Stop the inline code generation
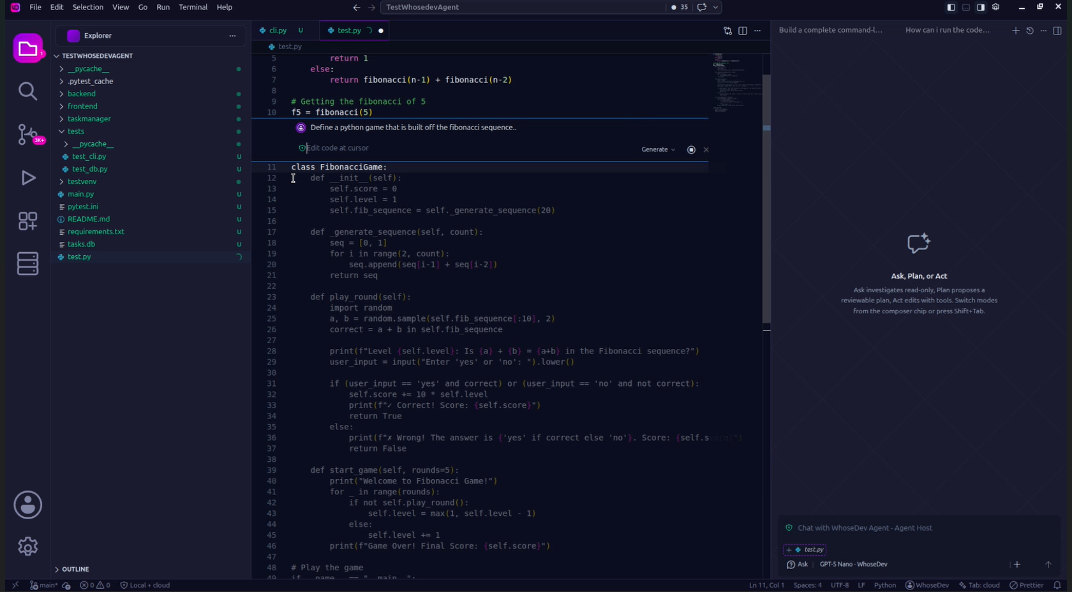Viewport: 1072px width, 592px height. [x=691, y=149]
